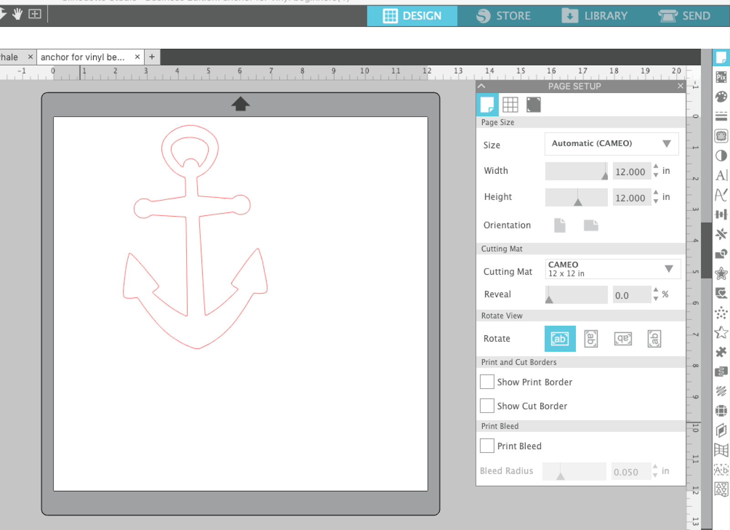Select landscape orientation
730x530 pixels.
pyautogui.click(x=591, y=225)
